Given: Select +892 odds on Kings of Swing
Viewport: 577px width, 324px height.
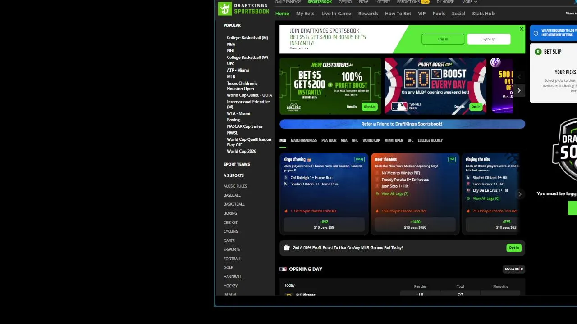Looking at the screenshot, I should pyautogui.click(x=324, y=225).
